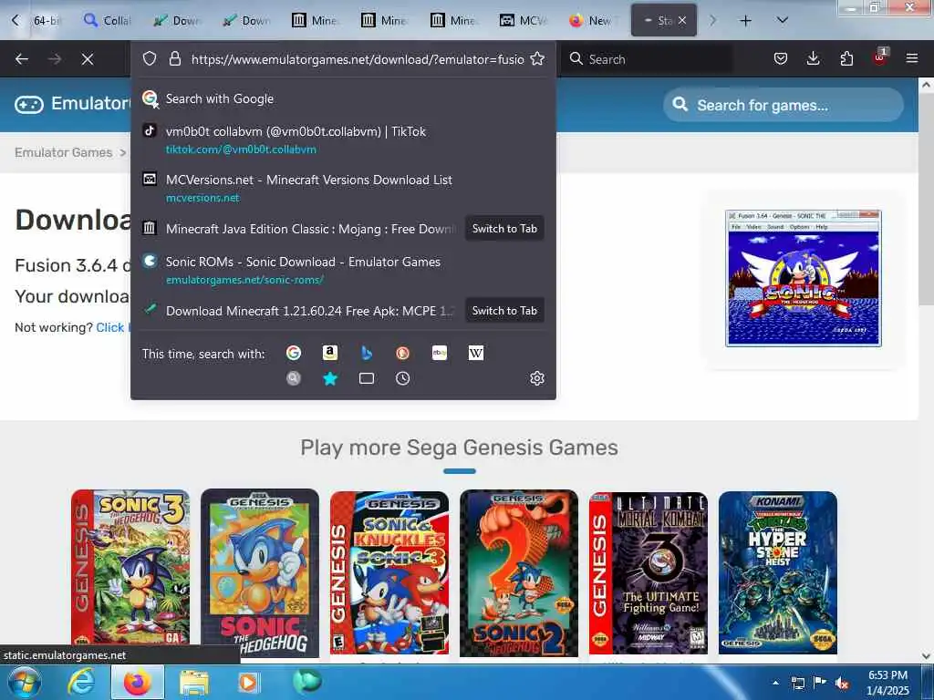This screenshot has height=700, width=934.
Task: Close the current Sta tab
Action: coord(682,20)
